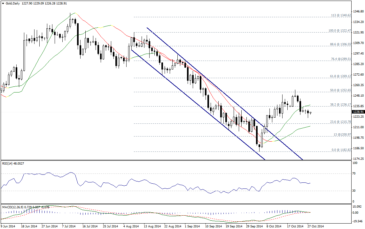Click the 1 Sep 2014 date label

point(192,226)
